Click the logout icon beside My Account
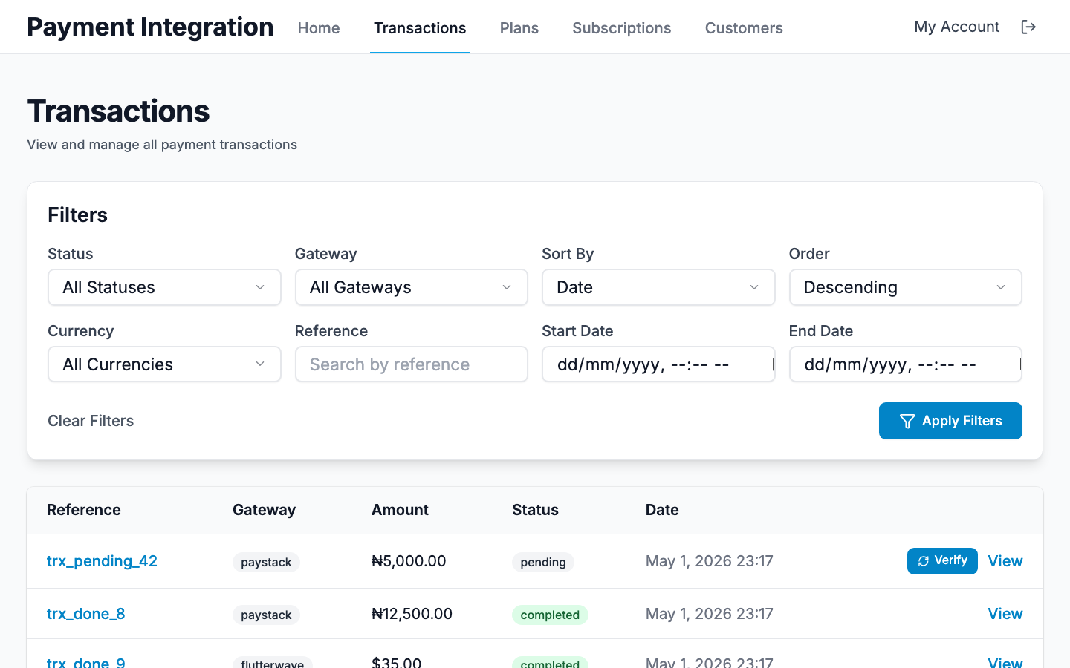Viewport: 1070px width, 668px height. pyautogui.click(x=1028, y=27)
